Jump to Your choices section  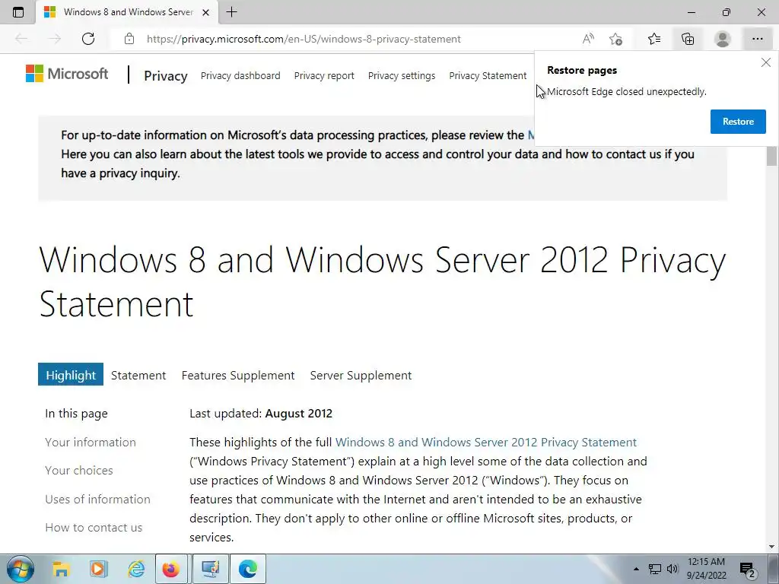79,470
